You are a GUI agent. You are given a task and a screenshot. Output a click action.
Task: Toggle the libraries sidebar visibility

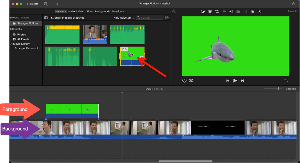coord(46,18)
